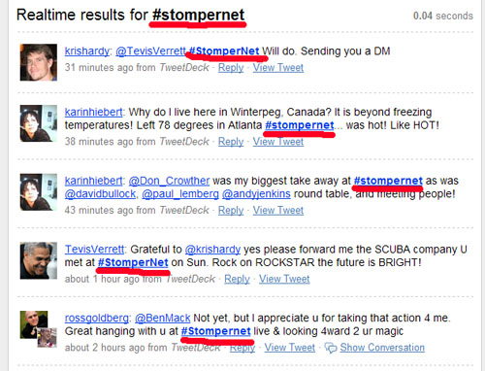Reply to the 43 minutes ago tweet

231,210
